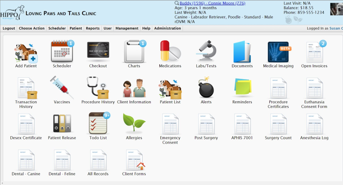Open Anesthesia Log report icon

314,124
